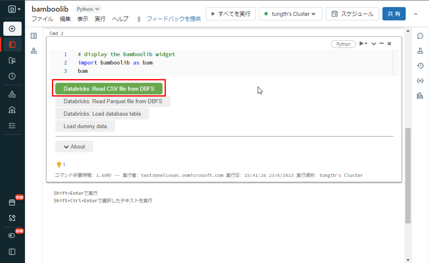Click the Load dummy data button

[x=85, y=126]
